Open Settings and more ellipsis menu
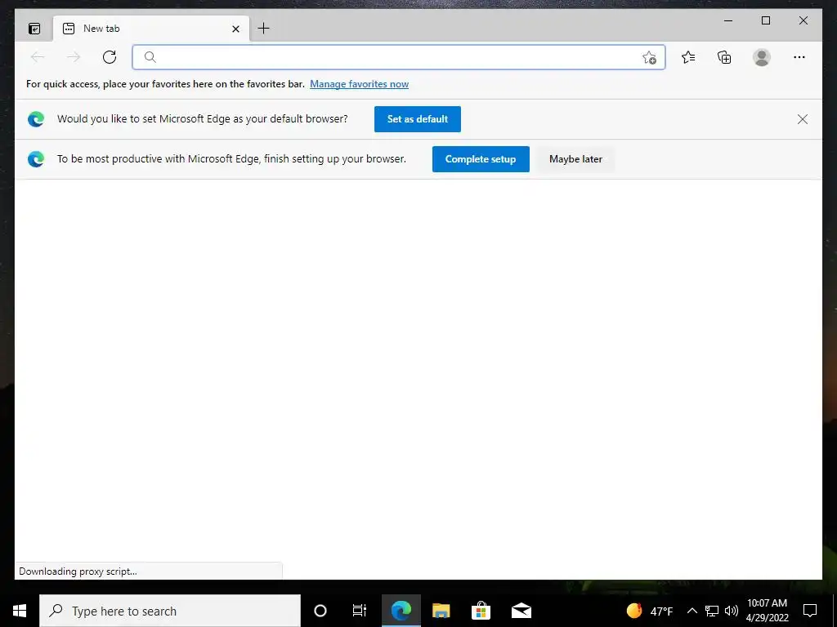Viewport: 837px width, 627px height. point(799,57)
